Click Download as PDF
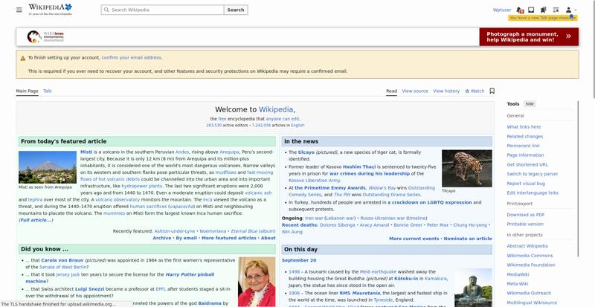 (x=526, y=215)
